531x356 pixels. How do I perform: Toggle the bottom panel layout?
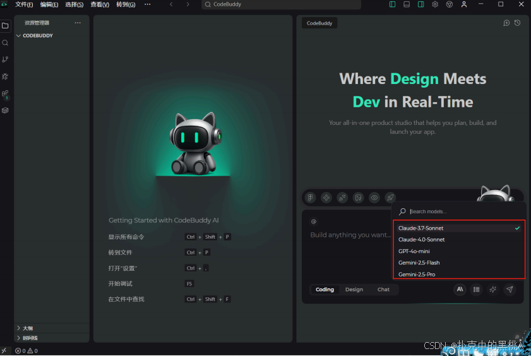(x=407, y=4)
